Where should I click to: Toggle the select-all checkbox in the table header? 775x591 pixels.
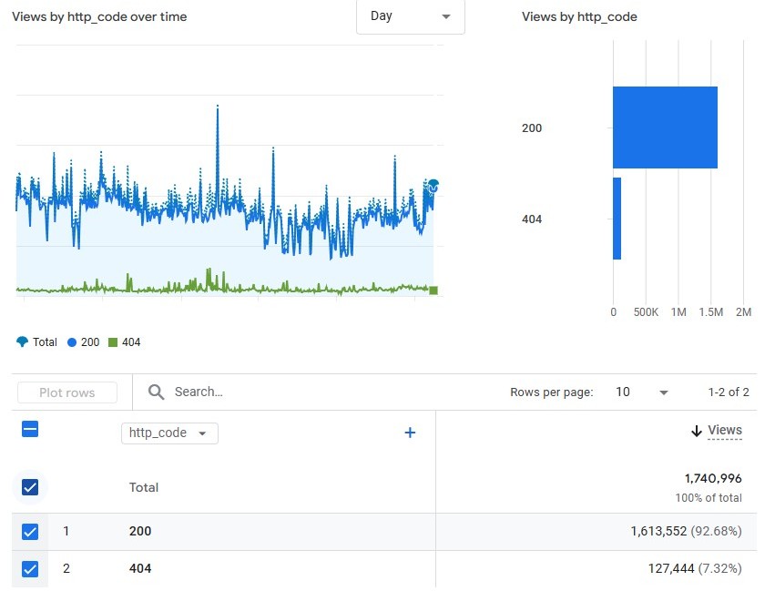[30, 429]
